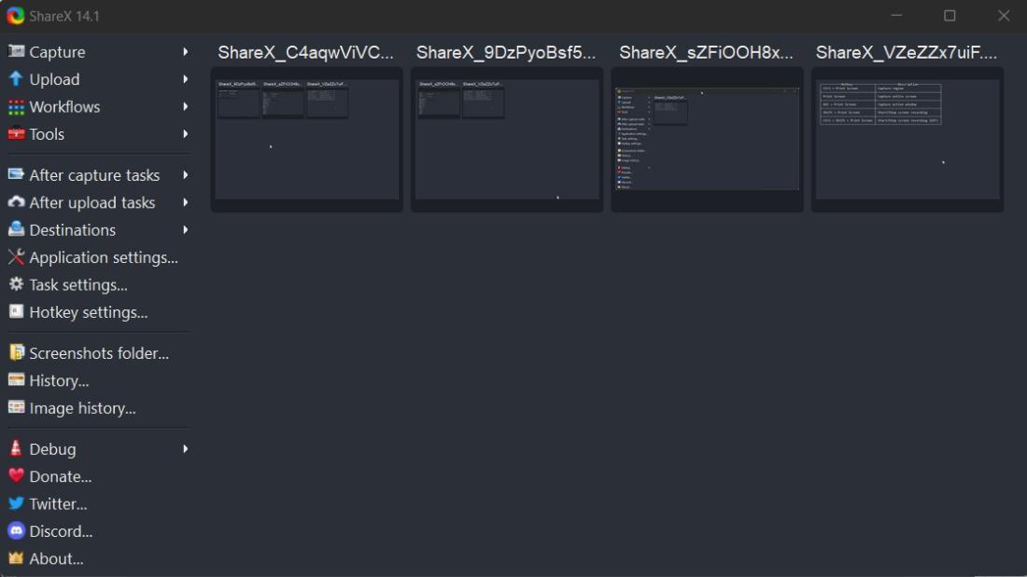The height and width of the screenshot is (577, 1027).
Task: Click the ShareX_C4aqwViVC... file name
Action: tap(306, 52)
